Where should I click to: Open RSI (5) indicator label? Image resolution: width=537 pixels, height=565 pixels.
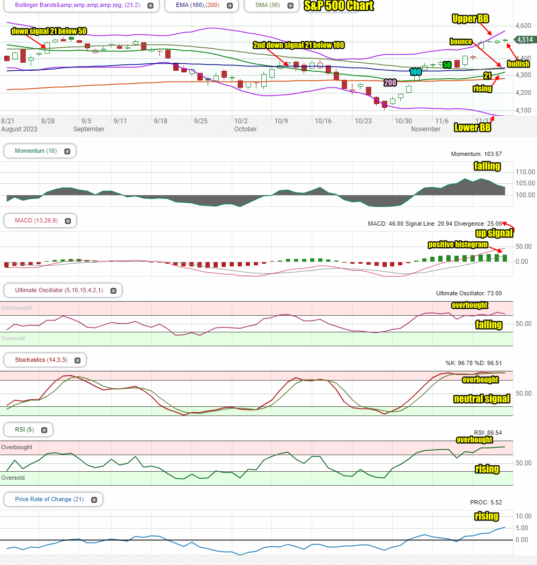(x=25, y=429)
